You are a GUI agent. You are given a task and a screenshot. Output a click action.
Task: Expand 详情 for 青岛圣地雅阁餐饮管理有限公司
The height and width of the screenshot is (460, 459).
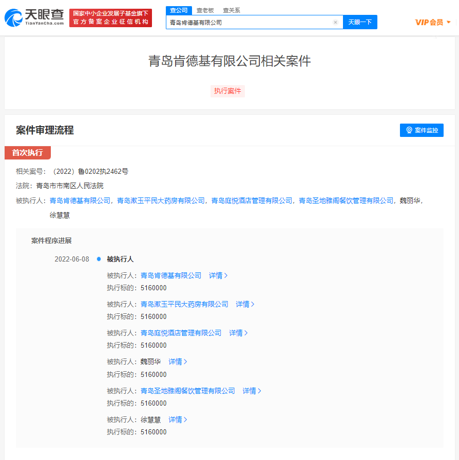(252, 391)
